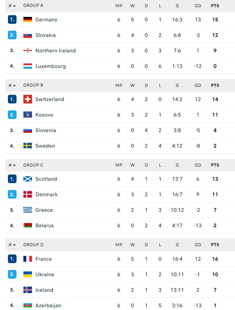Click the PTS column header in Group C
Viewport: 235px width, 310px height.
tap(215, 165)
